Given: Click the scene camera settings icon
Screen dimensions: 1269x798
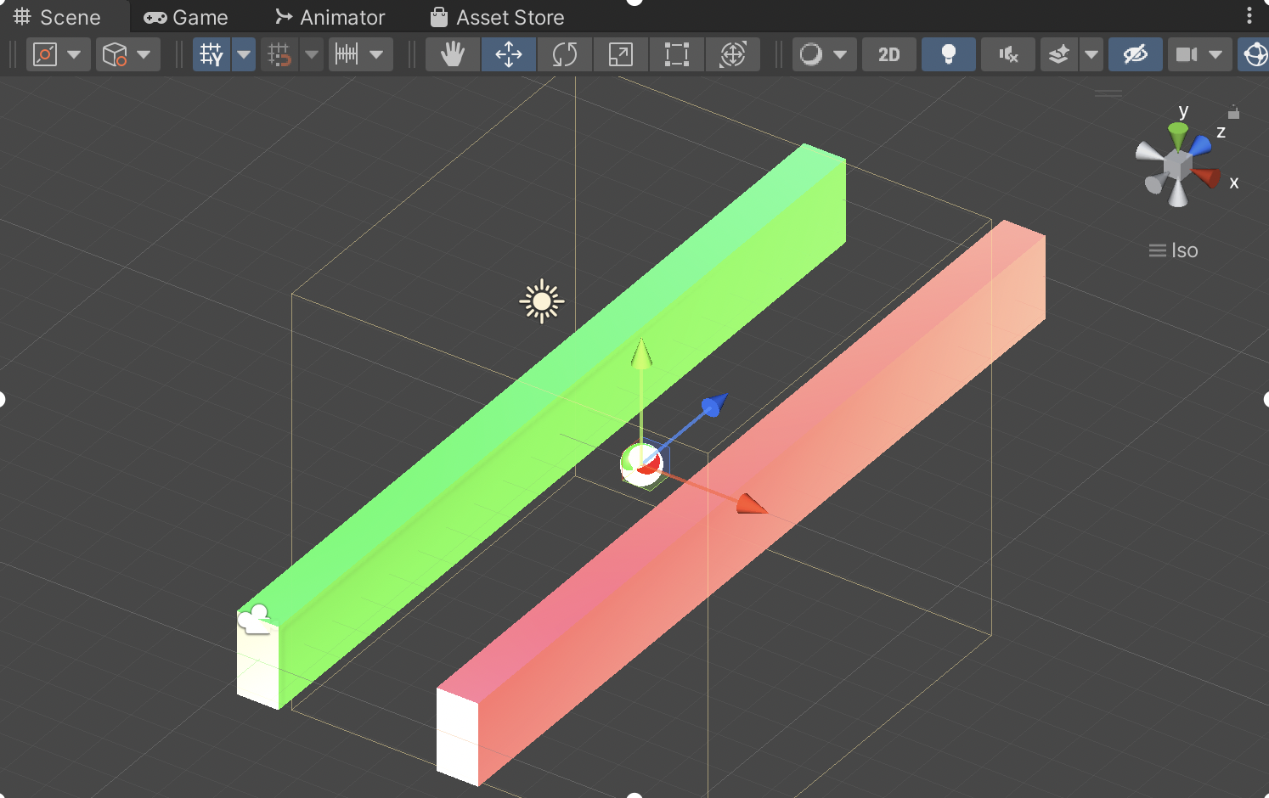Looking at the screenshot, I should point(1187,55).
